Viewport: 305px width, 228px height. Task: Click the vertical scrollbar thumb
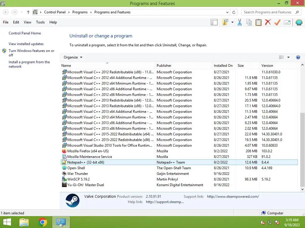[x=302, y=149]
